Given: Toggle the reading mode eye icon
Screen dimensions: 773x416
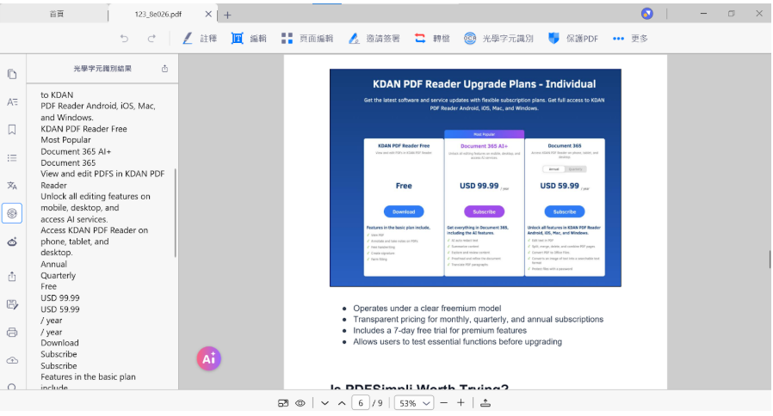Looking at the screenshot, I should click(x=300, y=403).
